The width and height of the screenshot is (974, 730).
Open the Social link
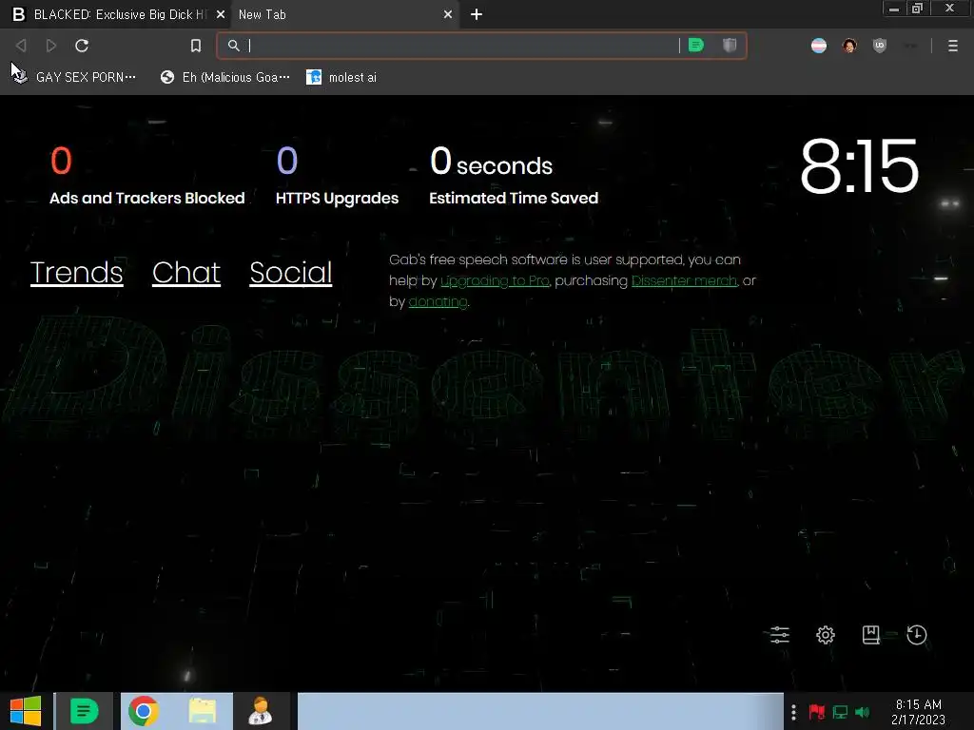point(291,273)
